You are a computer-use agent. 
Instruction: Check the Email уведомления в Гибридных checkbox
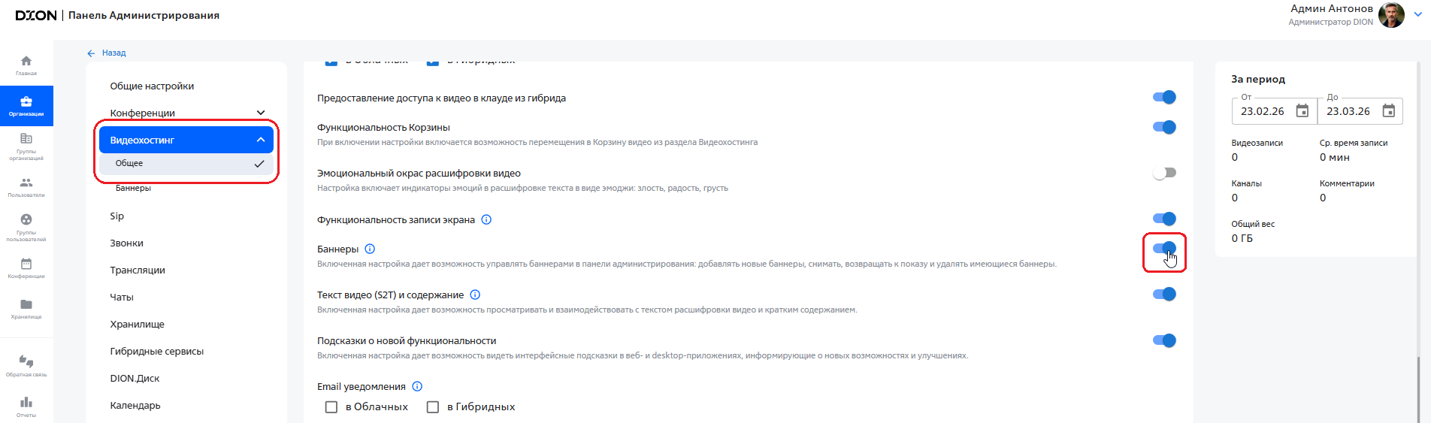(433, 406)
